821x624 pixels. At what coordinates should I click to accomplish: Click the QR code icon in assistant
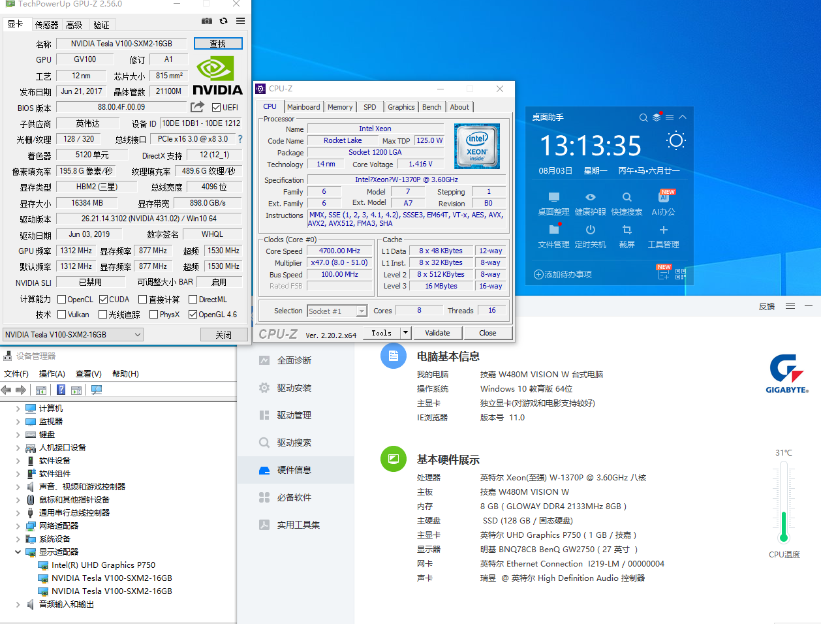click(x=681, y=274)
